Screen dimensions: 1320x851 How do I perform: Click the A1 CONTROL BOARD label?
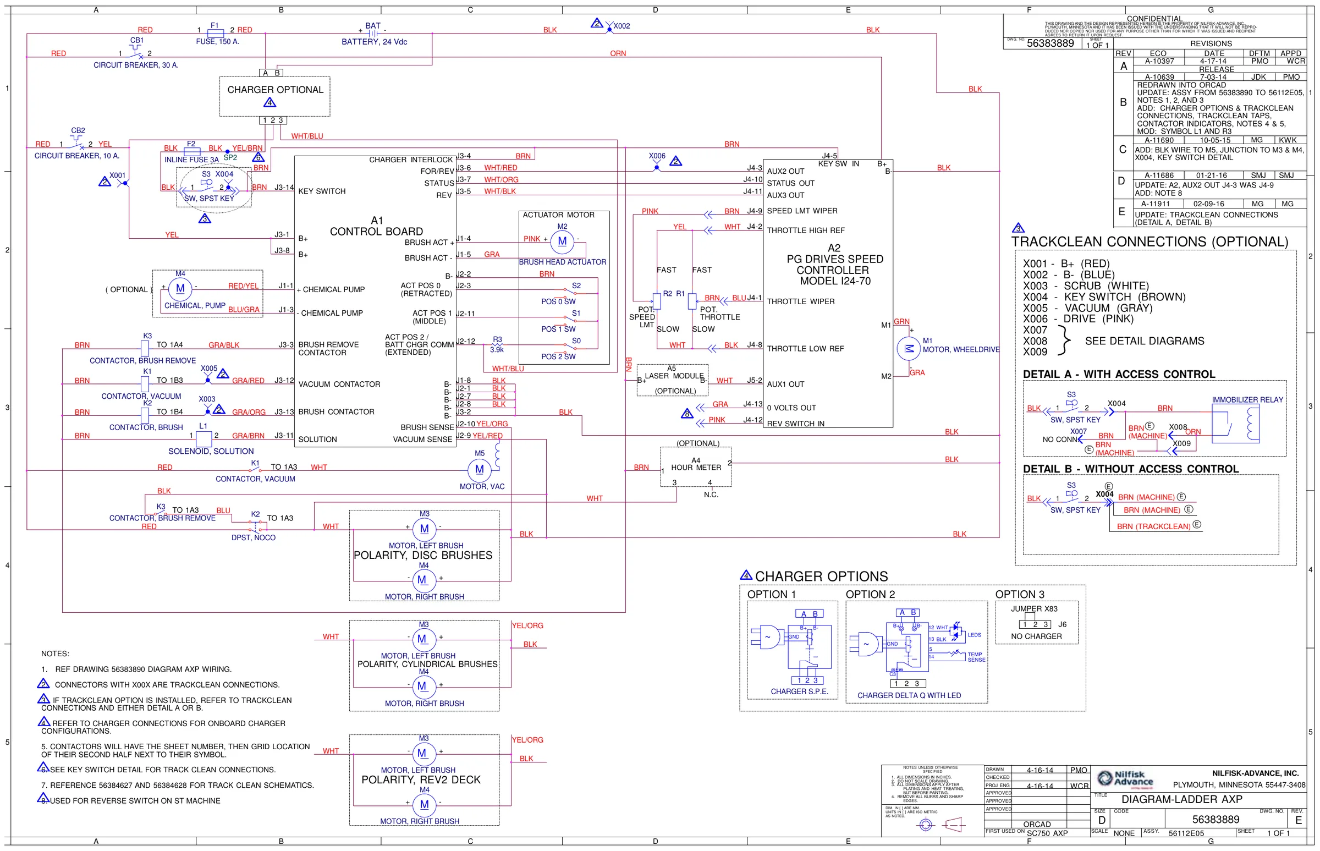click(x=376, y=226)
